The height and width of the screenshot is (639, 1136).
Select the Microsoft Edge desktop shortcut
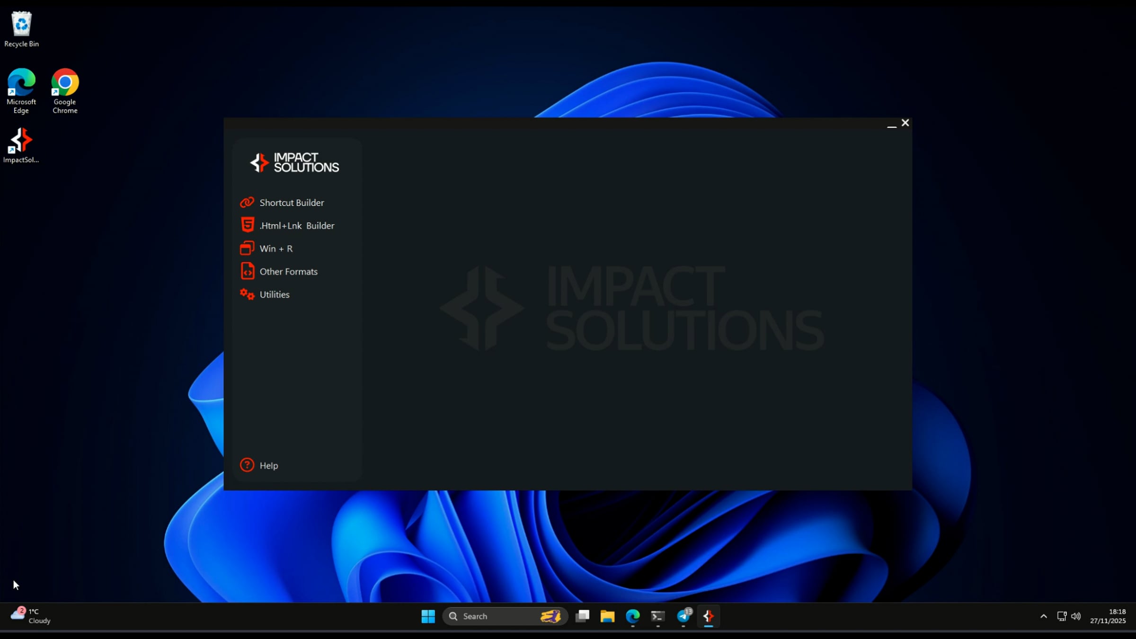pos(21,91)
